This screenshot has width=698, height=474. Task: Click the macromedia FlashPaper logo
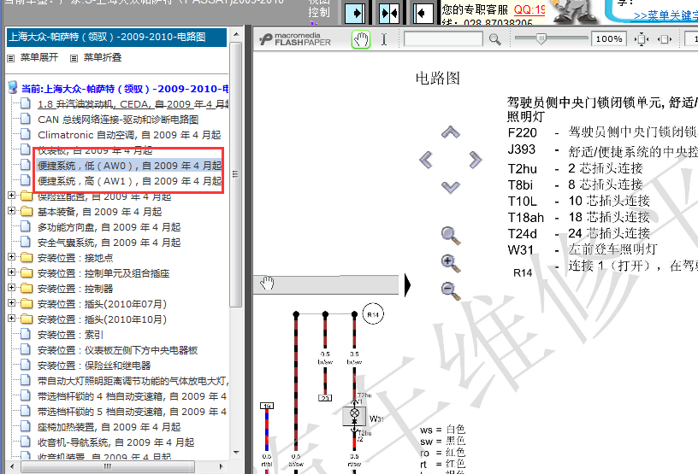[295, 39]
